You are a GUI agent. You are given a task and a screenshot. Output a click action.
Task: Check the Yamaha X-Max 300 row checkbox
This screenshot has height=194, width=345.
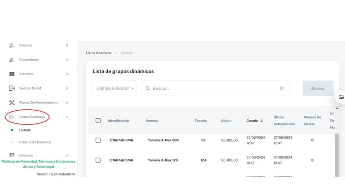tap(98, 140)
